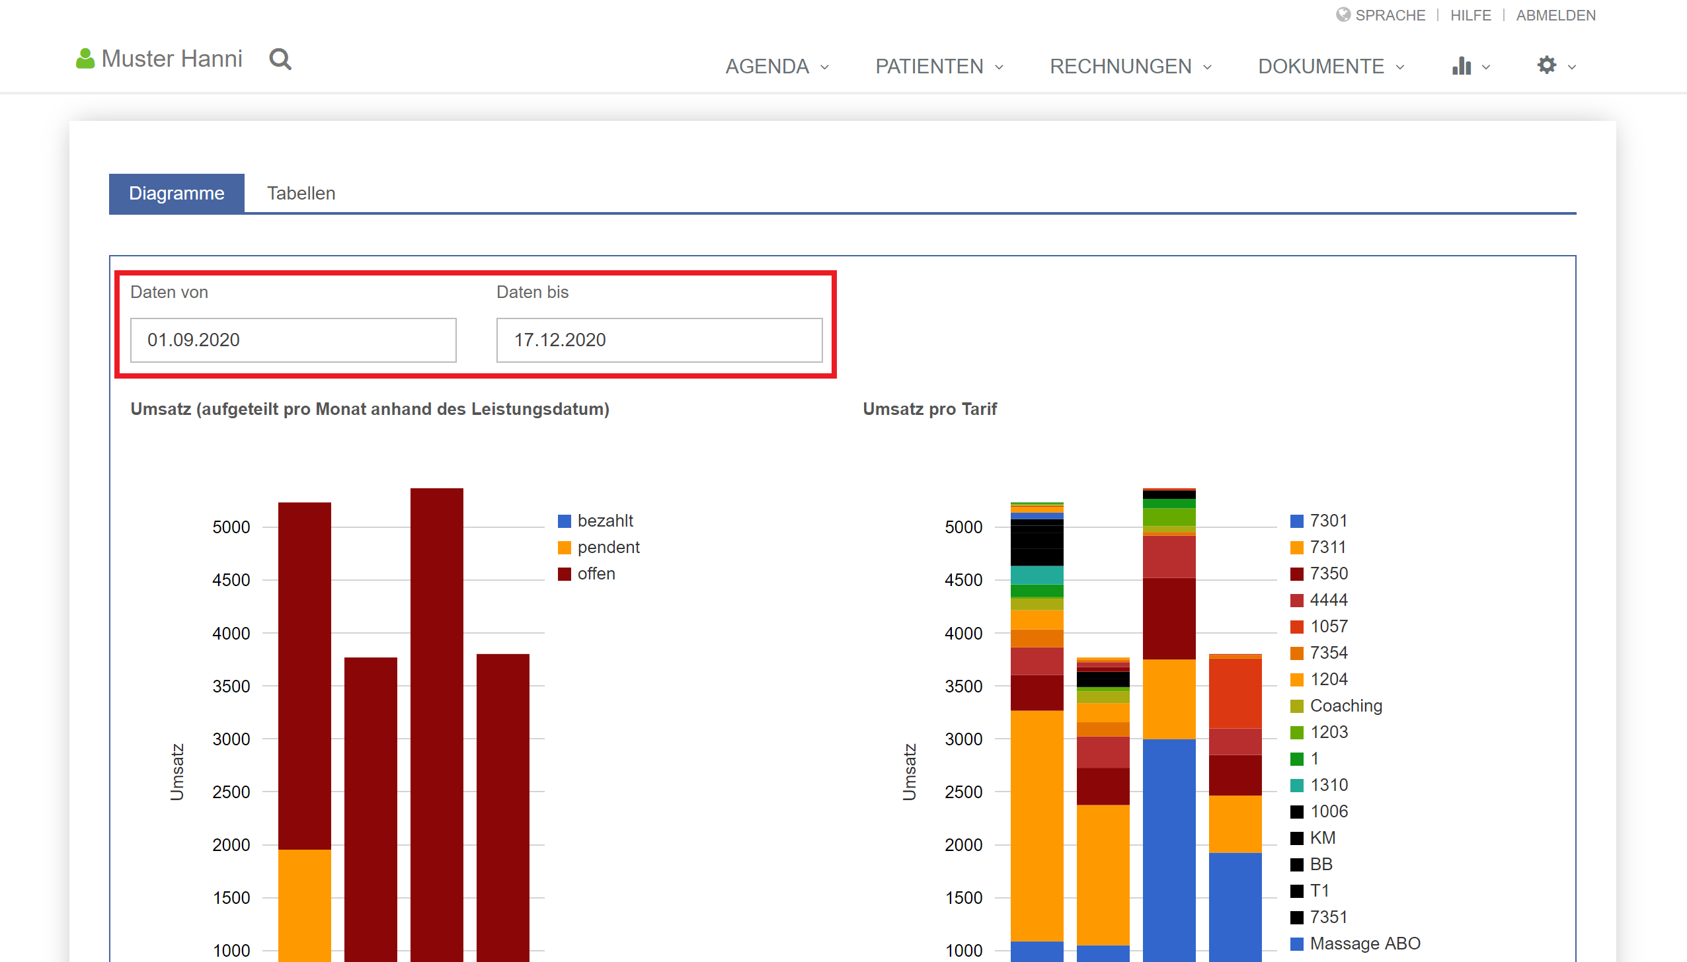The height and width of the screenshot is (962, 1687).
Task: Open the HILFE help link
Action: tap(1471, 15)
